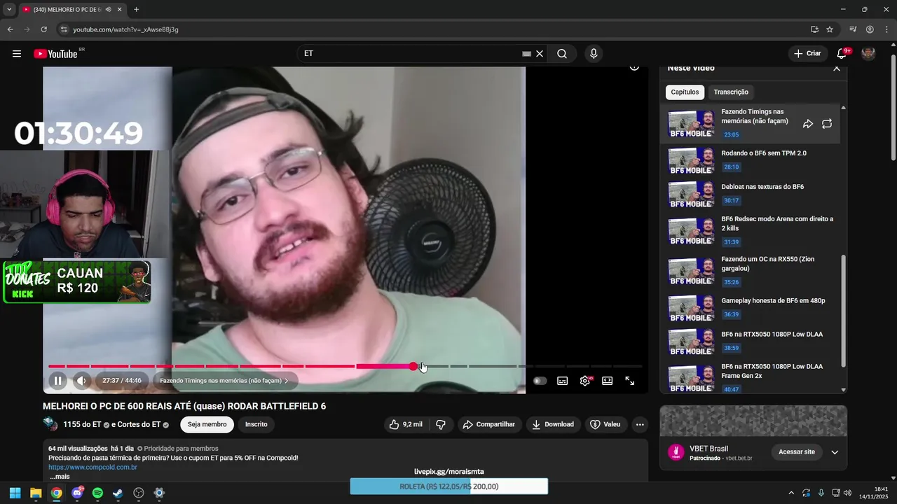Image resolution: width=897 pixels, height=504 pixels.
Task: Close the YouTube browser tab
Action: pyautogui.click(x=119, y=10)
